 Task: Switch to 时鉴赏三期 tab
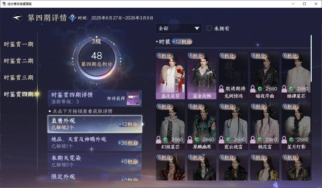pos(19,77)
